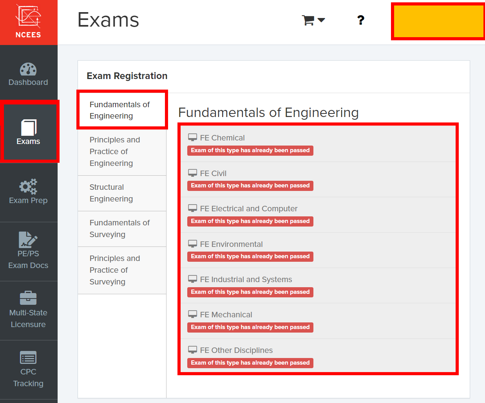Screen dimensions: 485x403
Task: Click the FE Mechanical computer icon
Action: [x=192, y=314]
